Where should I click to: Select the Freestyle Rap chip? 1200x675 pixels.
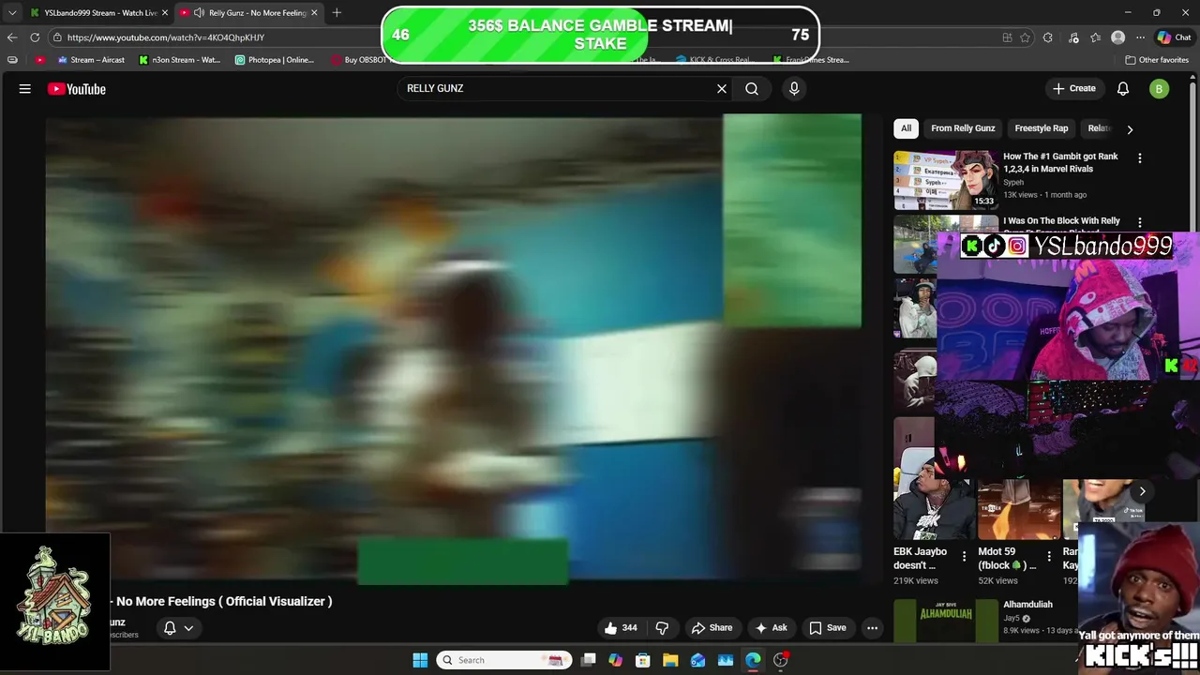click(1042, 128)
